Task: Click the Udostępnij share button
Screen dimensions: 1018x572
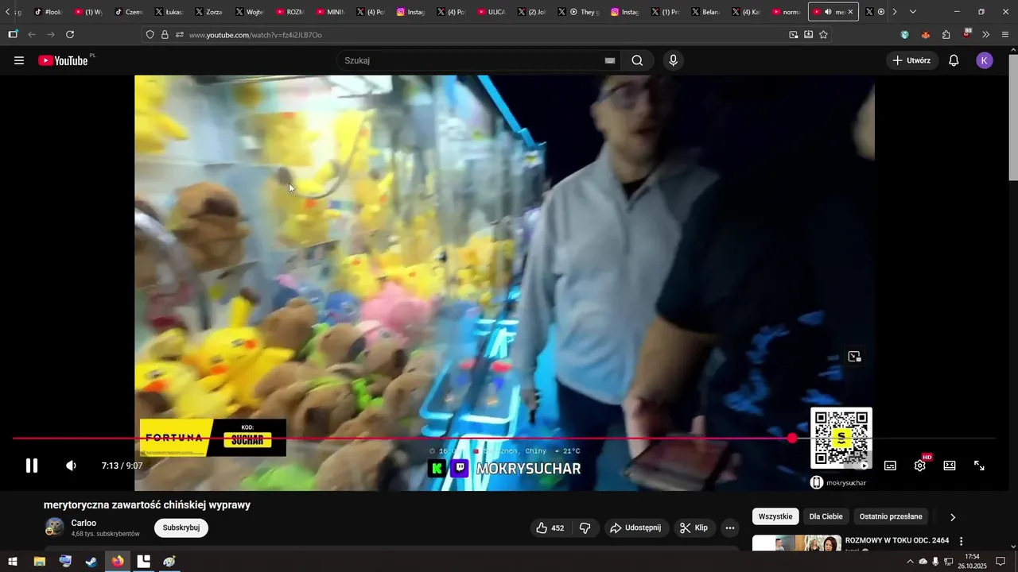Action: click(635, 528)
